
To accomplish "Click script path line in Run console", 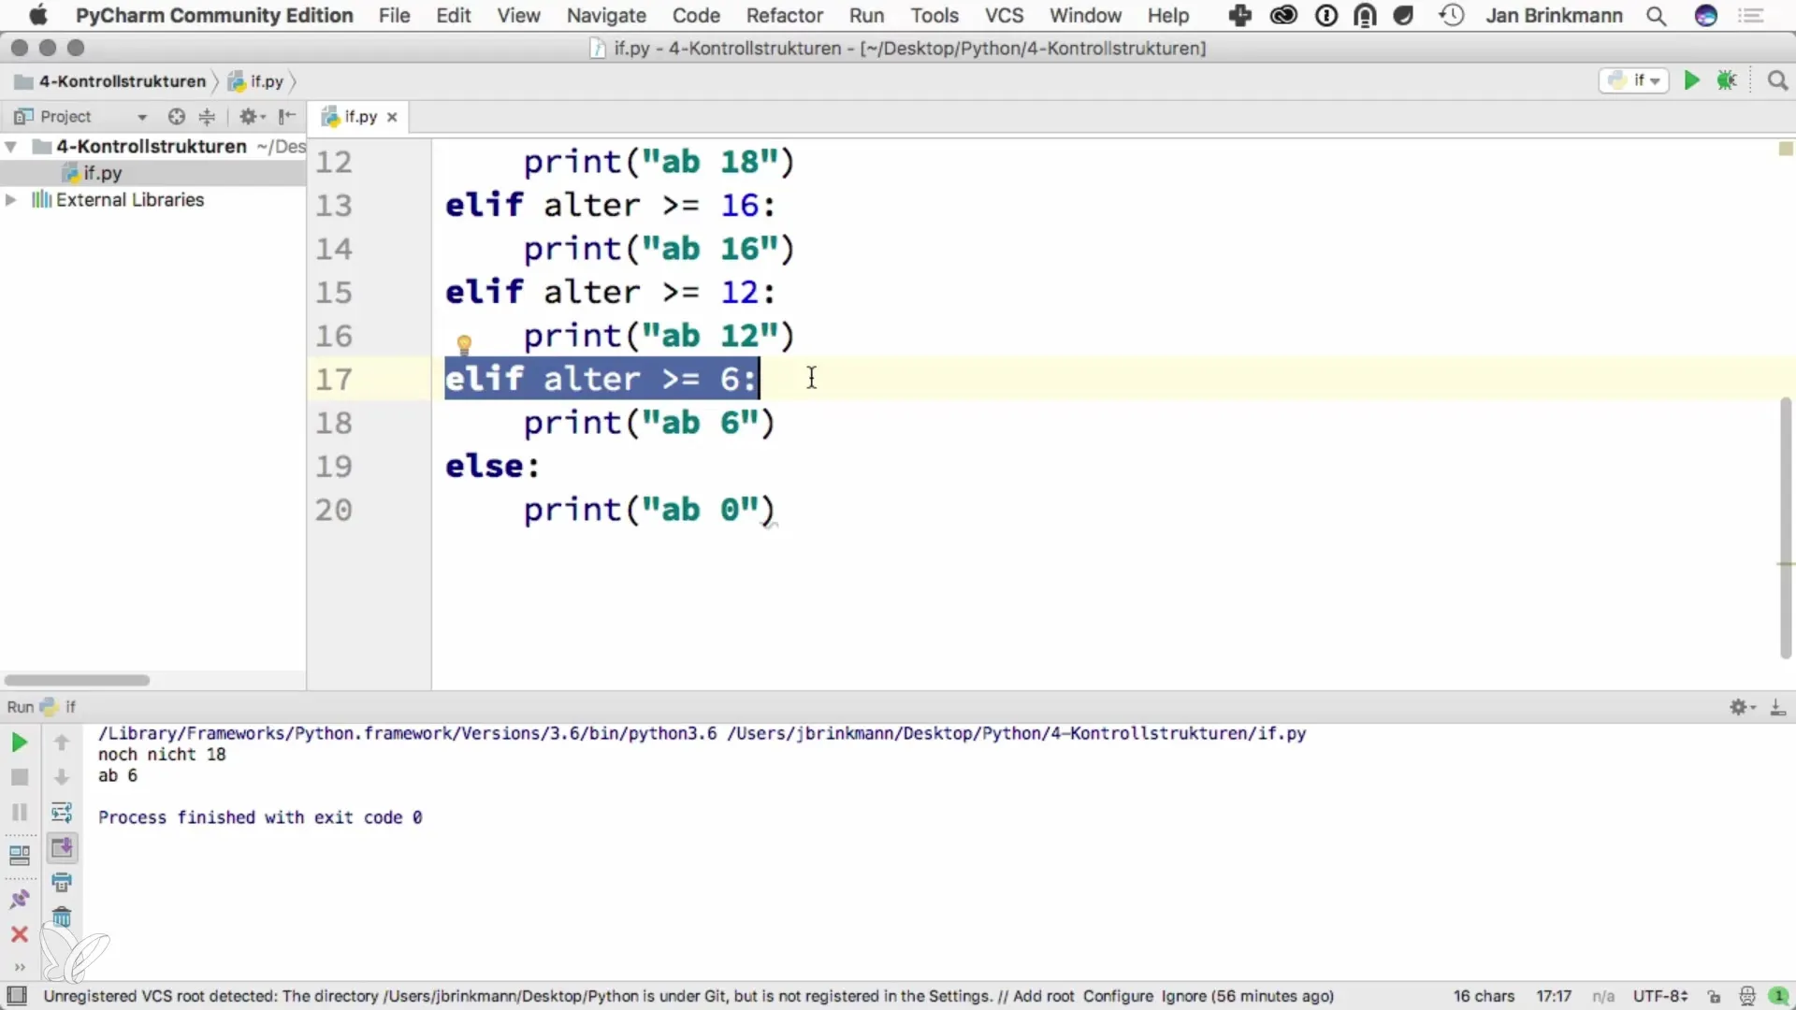I will coord(702,733).
